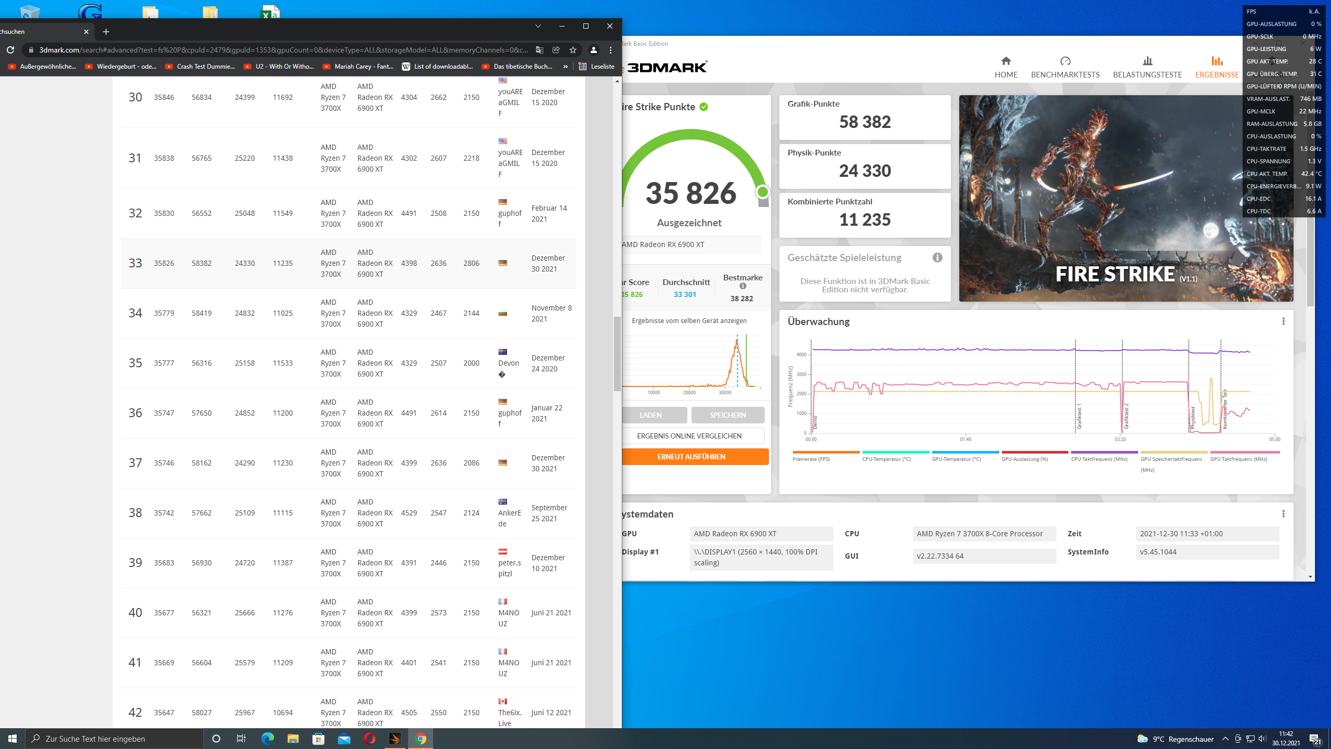1331x749 pixels.
Task: Switch to the Ergebnisse tab
Action: coord(1217,67)
